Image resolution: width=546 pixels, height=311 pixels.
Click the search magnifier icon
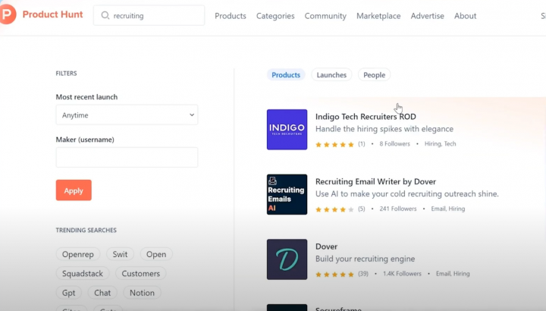[x=105, y=16]
